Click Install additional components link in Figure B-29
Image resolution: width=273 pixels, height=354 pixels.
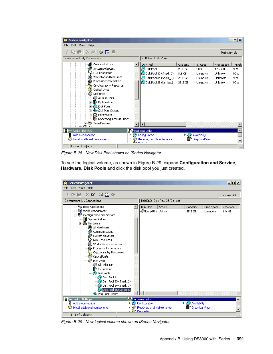coord(90,308)
